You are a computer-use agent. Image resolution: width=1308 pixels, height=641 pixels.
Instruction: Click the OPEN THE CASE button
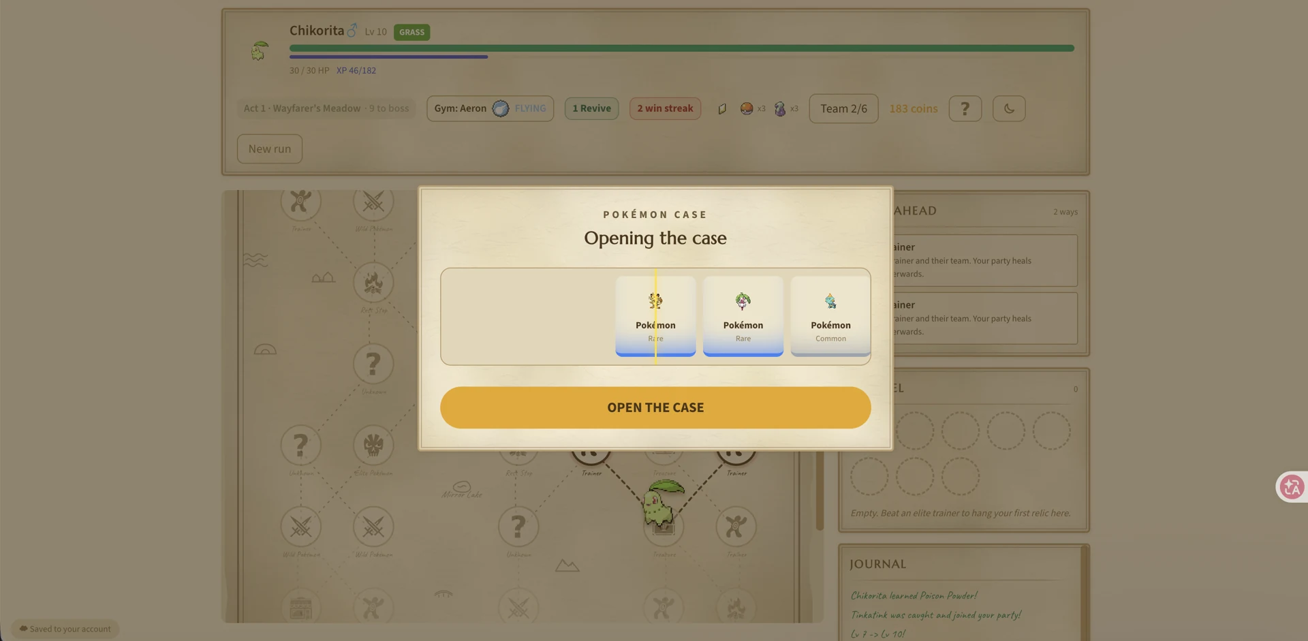click(x=655, y=407)
